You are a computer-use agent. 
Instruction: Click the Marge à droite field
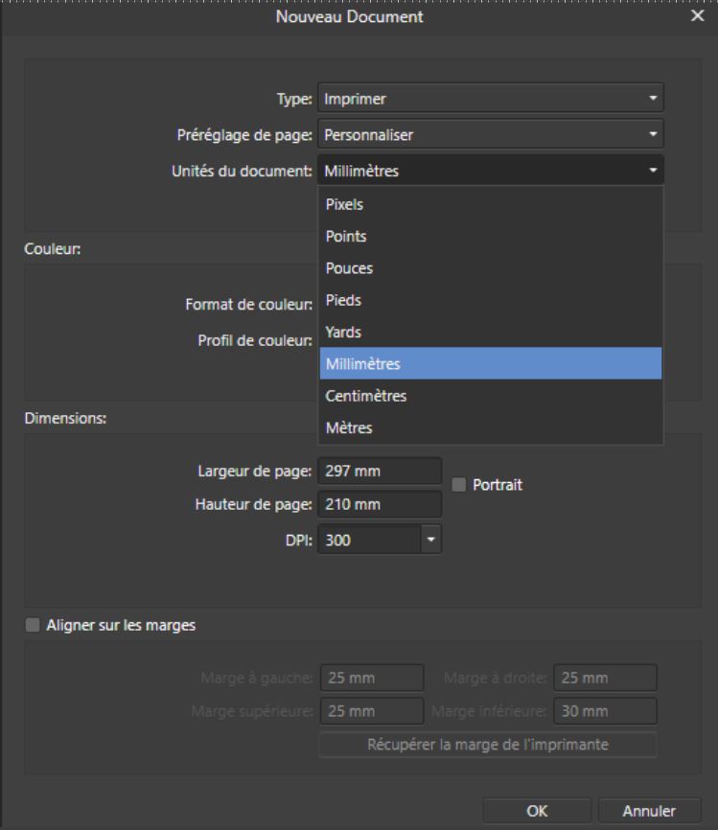pos(605,678)
